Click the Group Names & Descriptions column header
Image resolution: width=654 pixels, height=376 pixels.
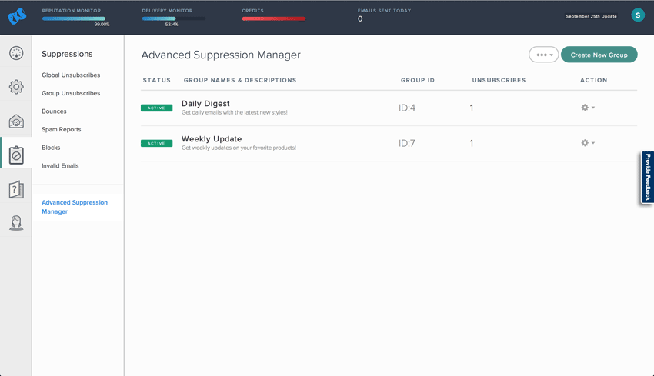(x=240, y=80)
